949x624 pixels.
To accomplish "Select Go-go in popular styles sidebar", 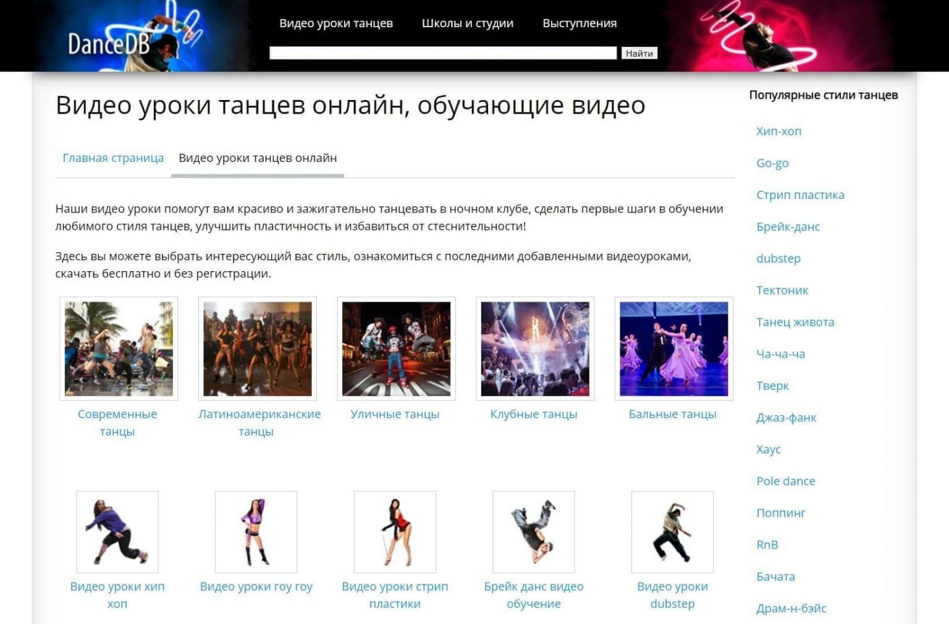I will [x=772, y=163].
